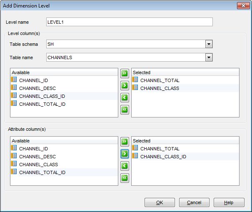
Task: Add selected level column with single right arrow
Action: (125, 86)
